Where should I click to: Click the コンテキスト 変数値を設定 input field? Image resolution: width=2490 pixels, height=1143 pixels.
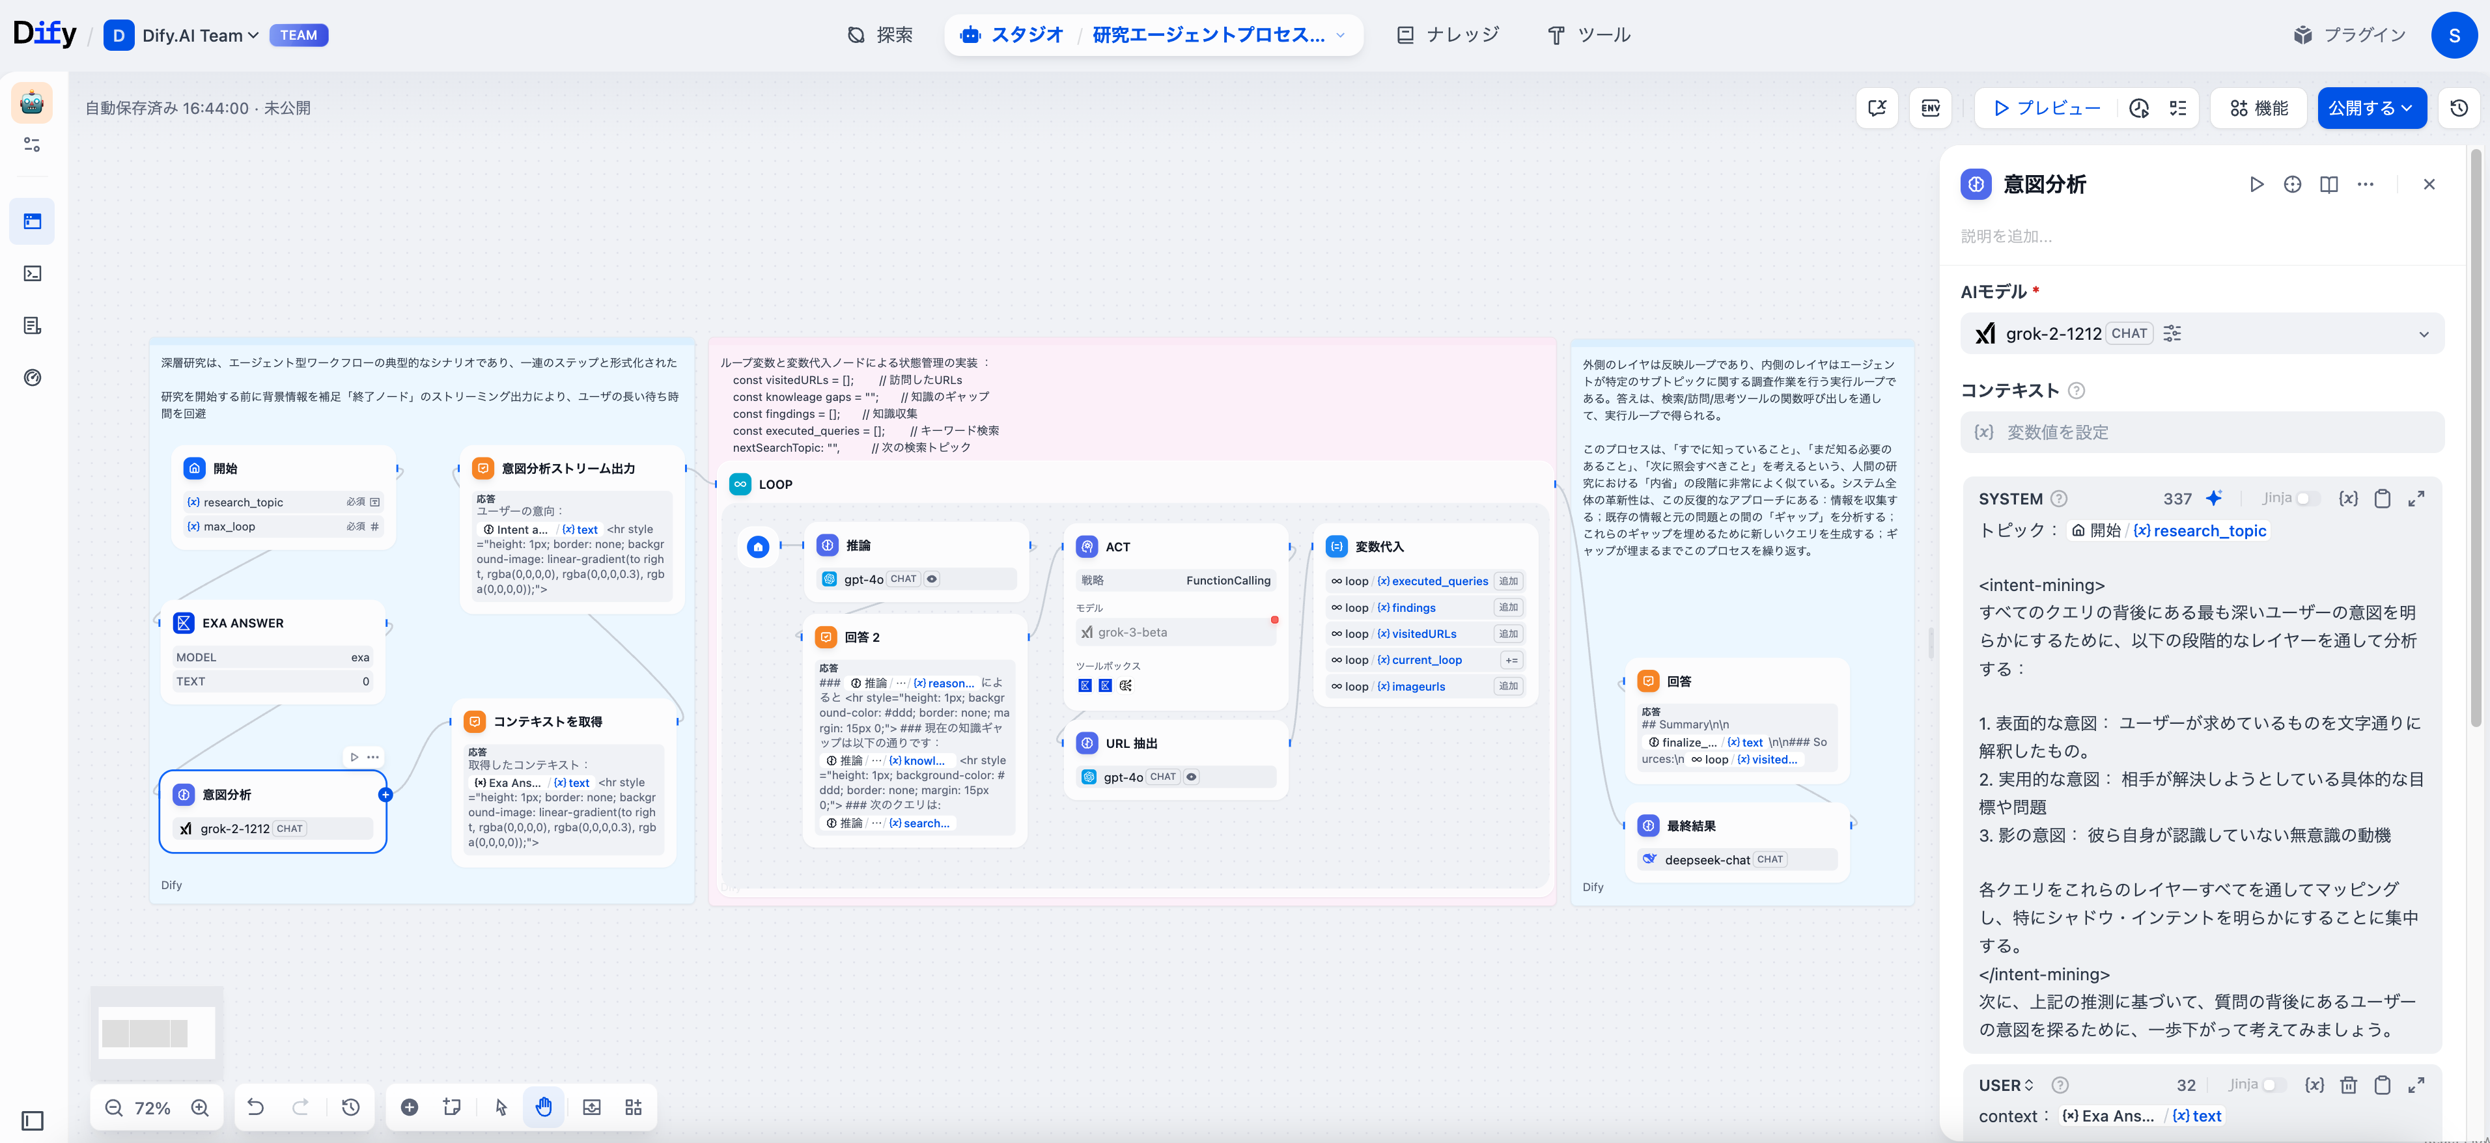[2201, 432]
